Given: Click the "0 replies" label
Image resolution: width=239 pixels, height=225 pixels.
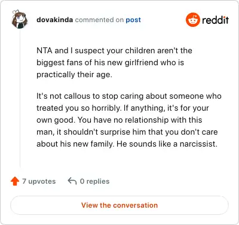Looking at the screenshot, I should click(x=94, y=181).
